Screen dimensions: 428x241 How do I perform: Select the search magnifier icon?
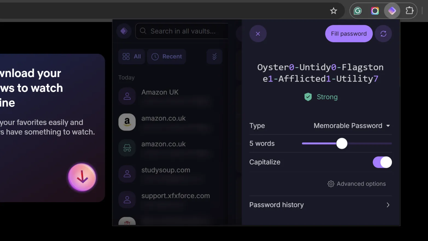(143, 31)
